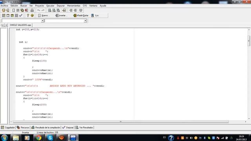Open the Herramientas menu

click(74, 5)
